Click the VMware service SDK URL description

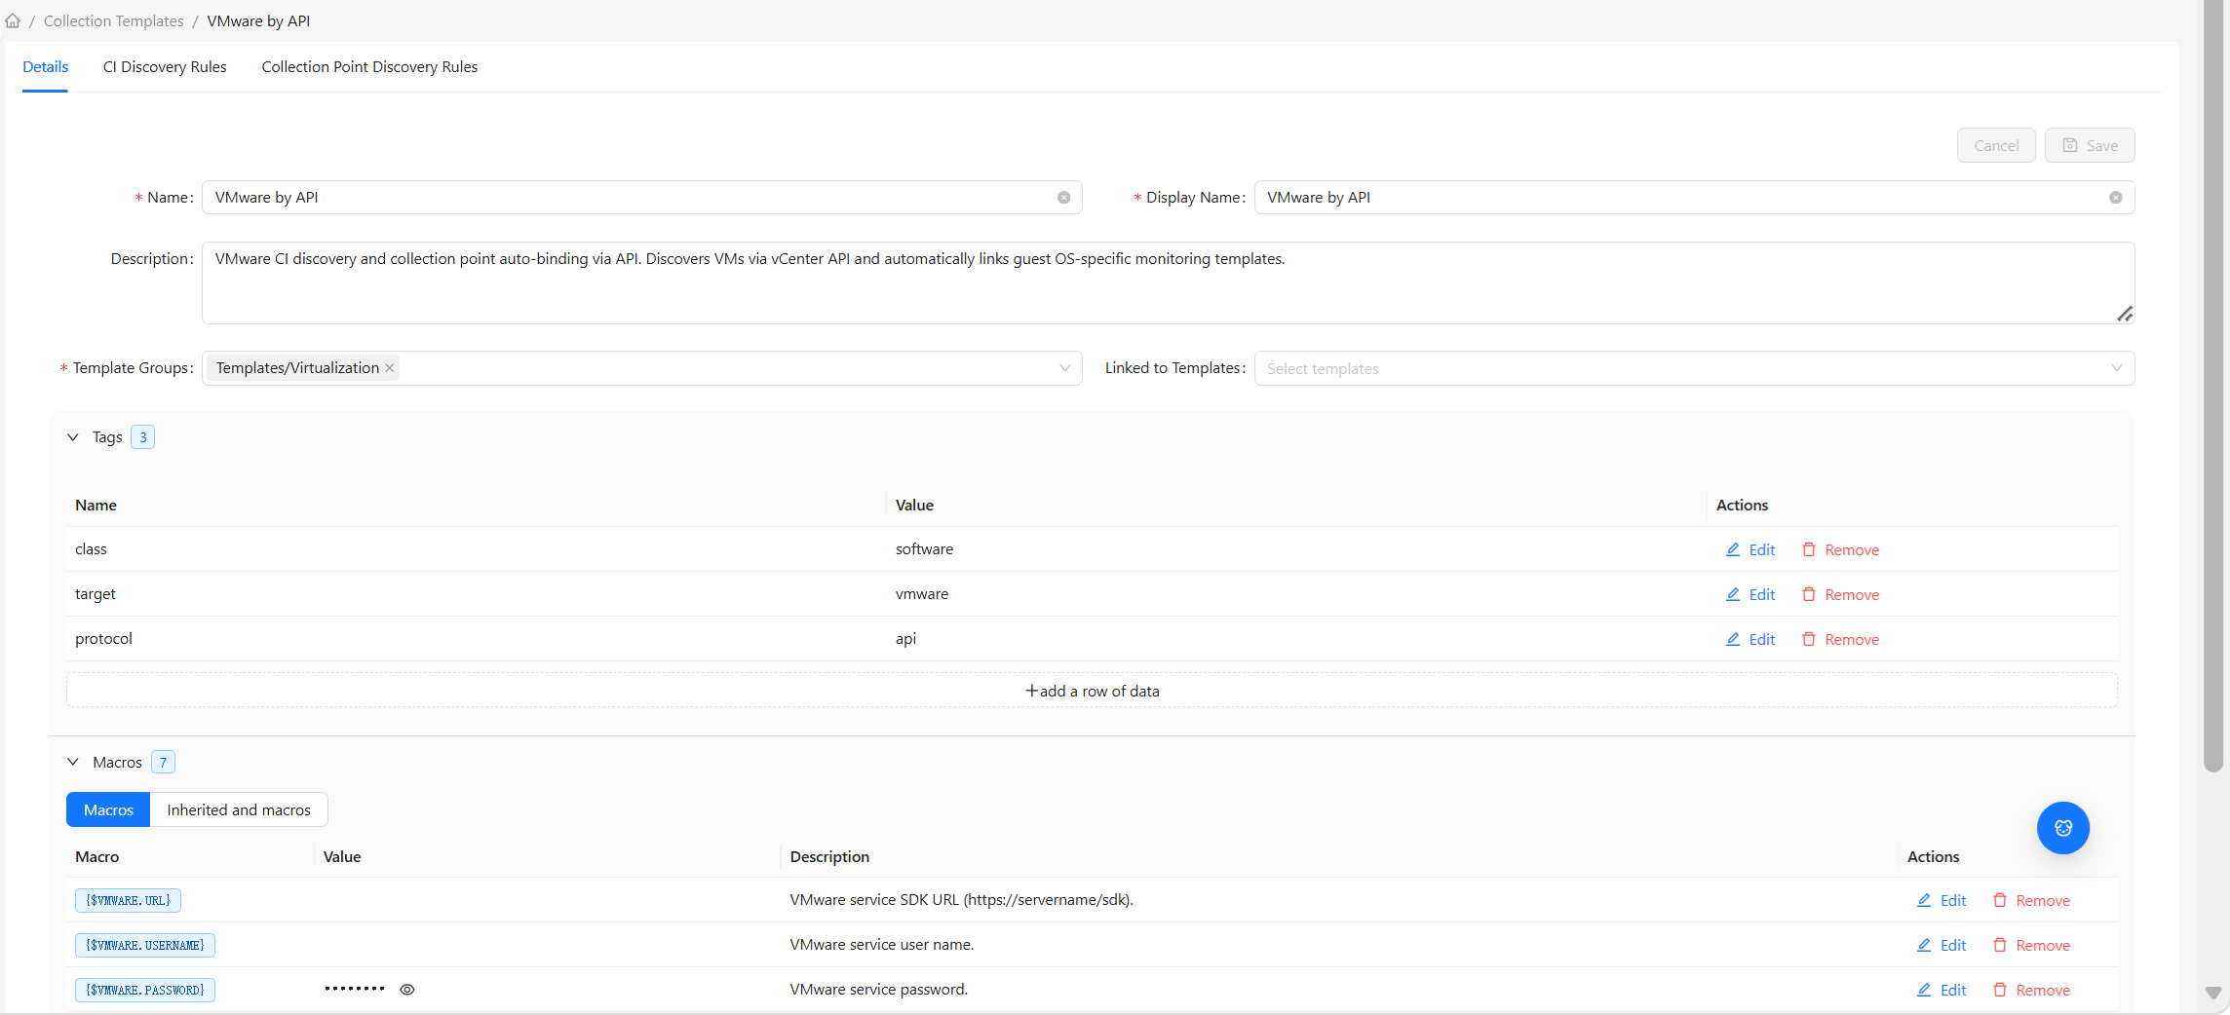click(962, 900)
